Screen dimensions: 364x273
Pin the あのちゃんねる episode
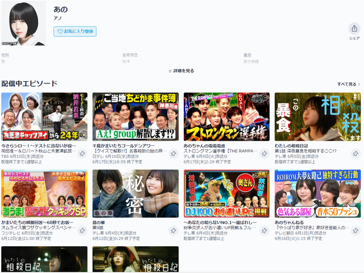(x=355, y=230)
